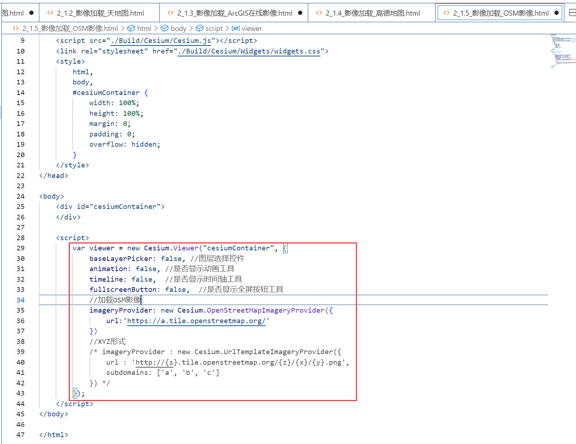Click HTML file icon on 高德地图 tab
Screen dimensions: 576x444
pos(319,13)
